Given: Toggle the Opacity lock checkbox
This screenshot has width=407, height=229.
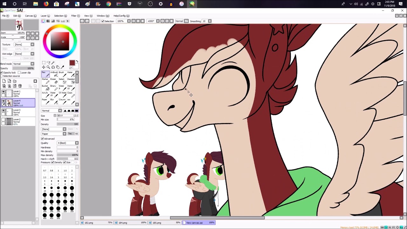Looking at the screenshot, I should point(2,73).
